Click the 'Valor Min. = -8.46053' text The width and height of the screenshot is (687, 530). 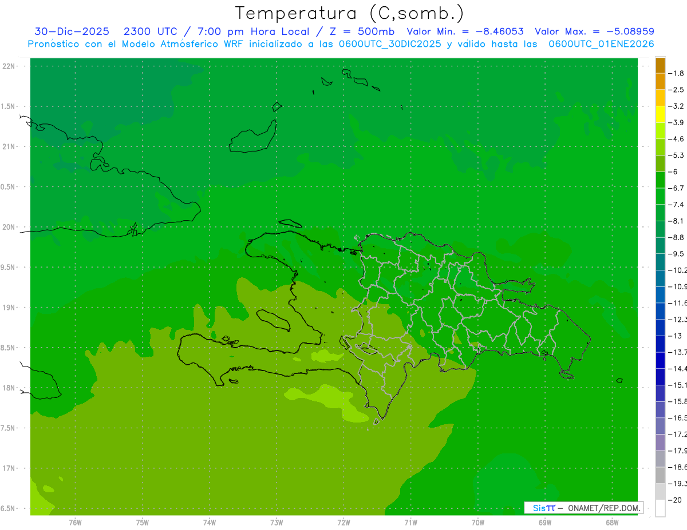(x=465, y=31)
